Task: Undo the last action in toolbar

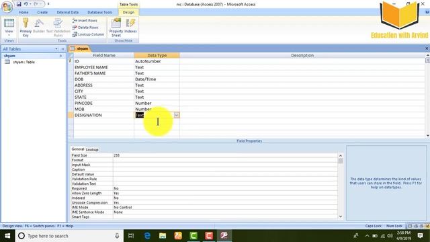Action: [26, 4]
